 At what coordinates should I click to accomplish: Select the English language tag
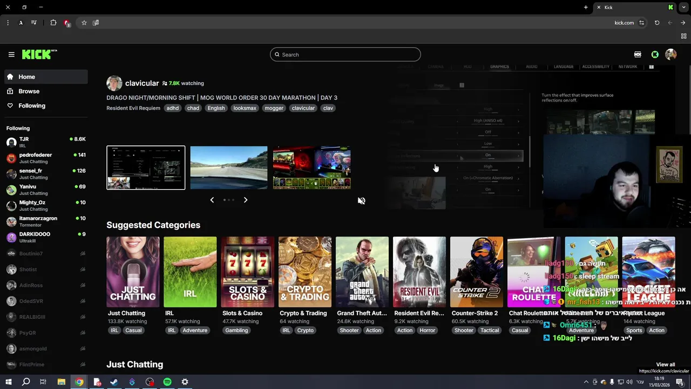(x=216, y=108)
